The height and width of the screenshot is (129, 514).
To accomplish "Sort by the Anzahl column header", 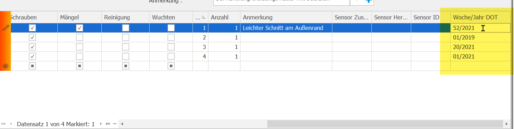I will click(x=224, y=17).
